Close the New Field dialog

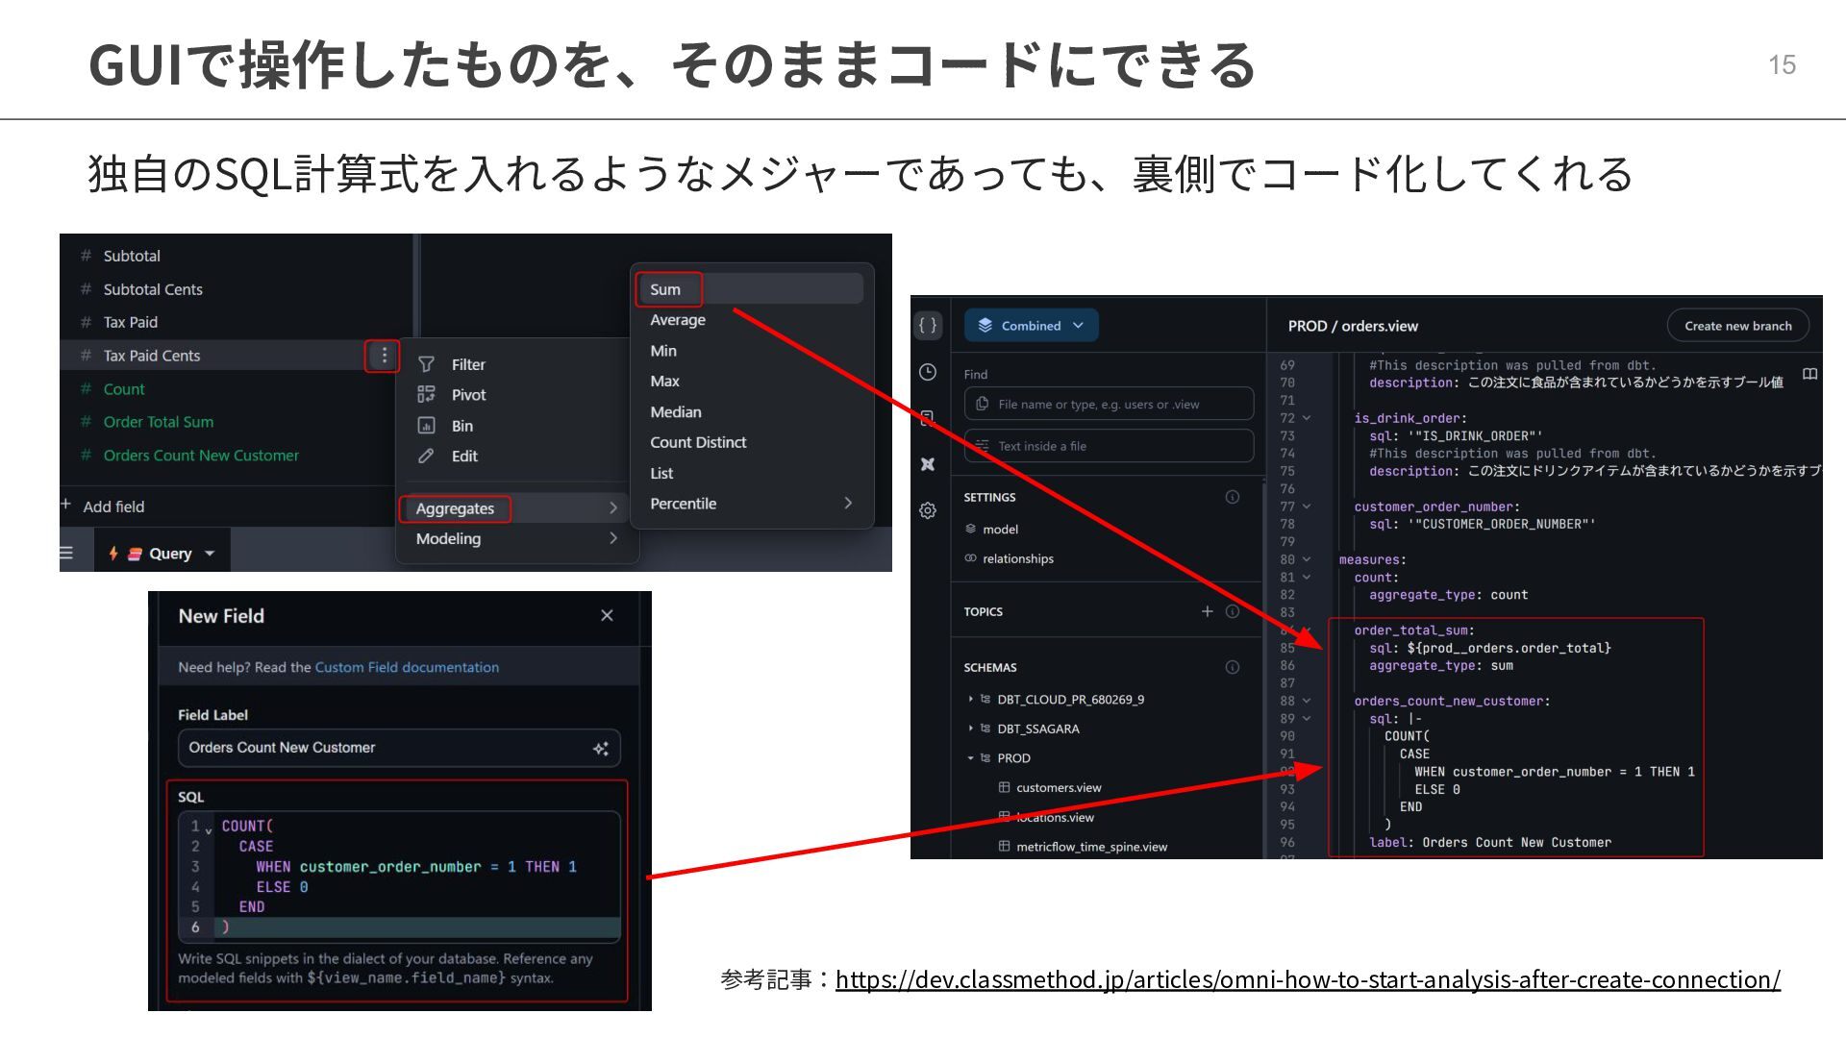(x=607, y=615)
